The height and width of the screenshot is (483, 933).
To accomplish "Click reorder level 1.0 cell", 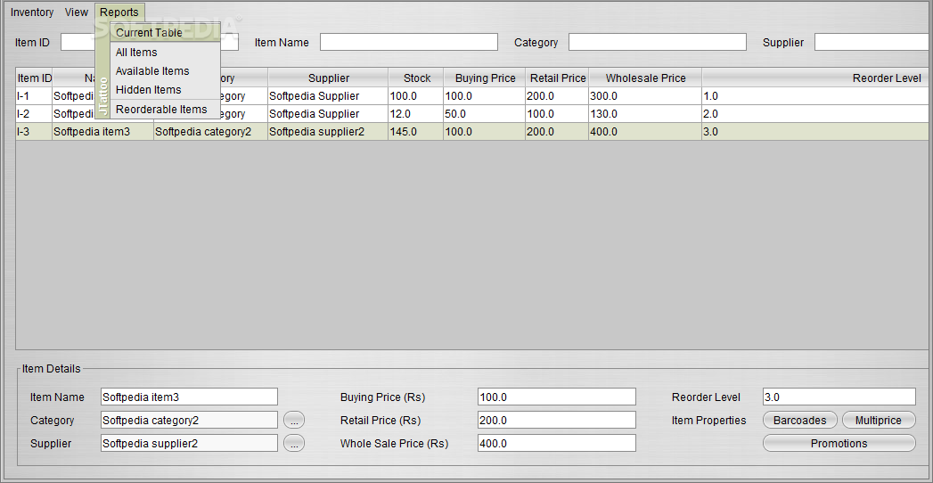I will point(817,95).
